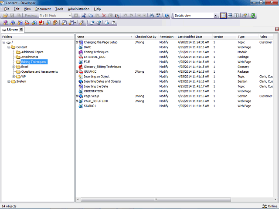The image size is (279, 209).
Task: Click the horizontal scrollbar left arrow
Action: [78, 199]
